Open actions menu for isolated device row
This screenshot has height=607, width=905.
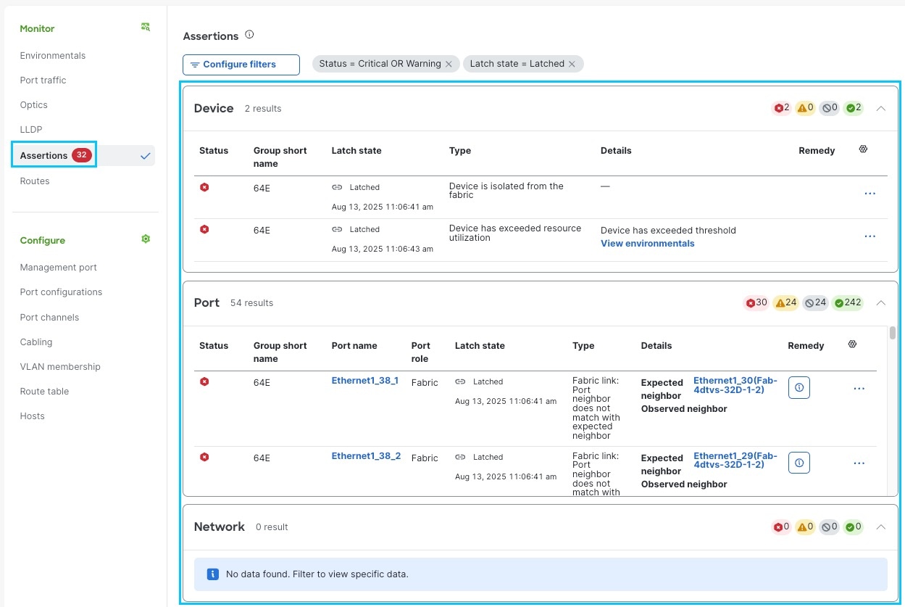[x=869, y=194]
